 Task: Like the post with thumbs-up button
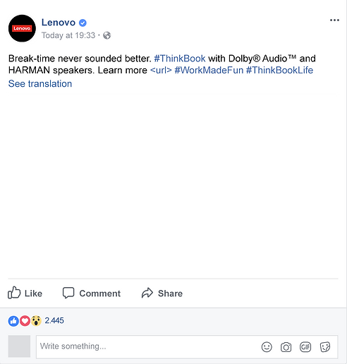tap(25, 293)
